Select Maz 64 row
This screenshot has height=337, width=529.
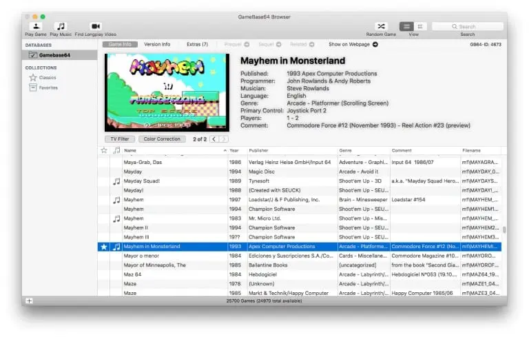300,274
